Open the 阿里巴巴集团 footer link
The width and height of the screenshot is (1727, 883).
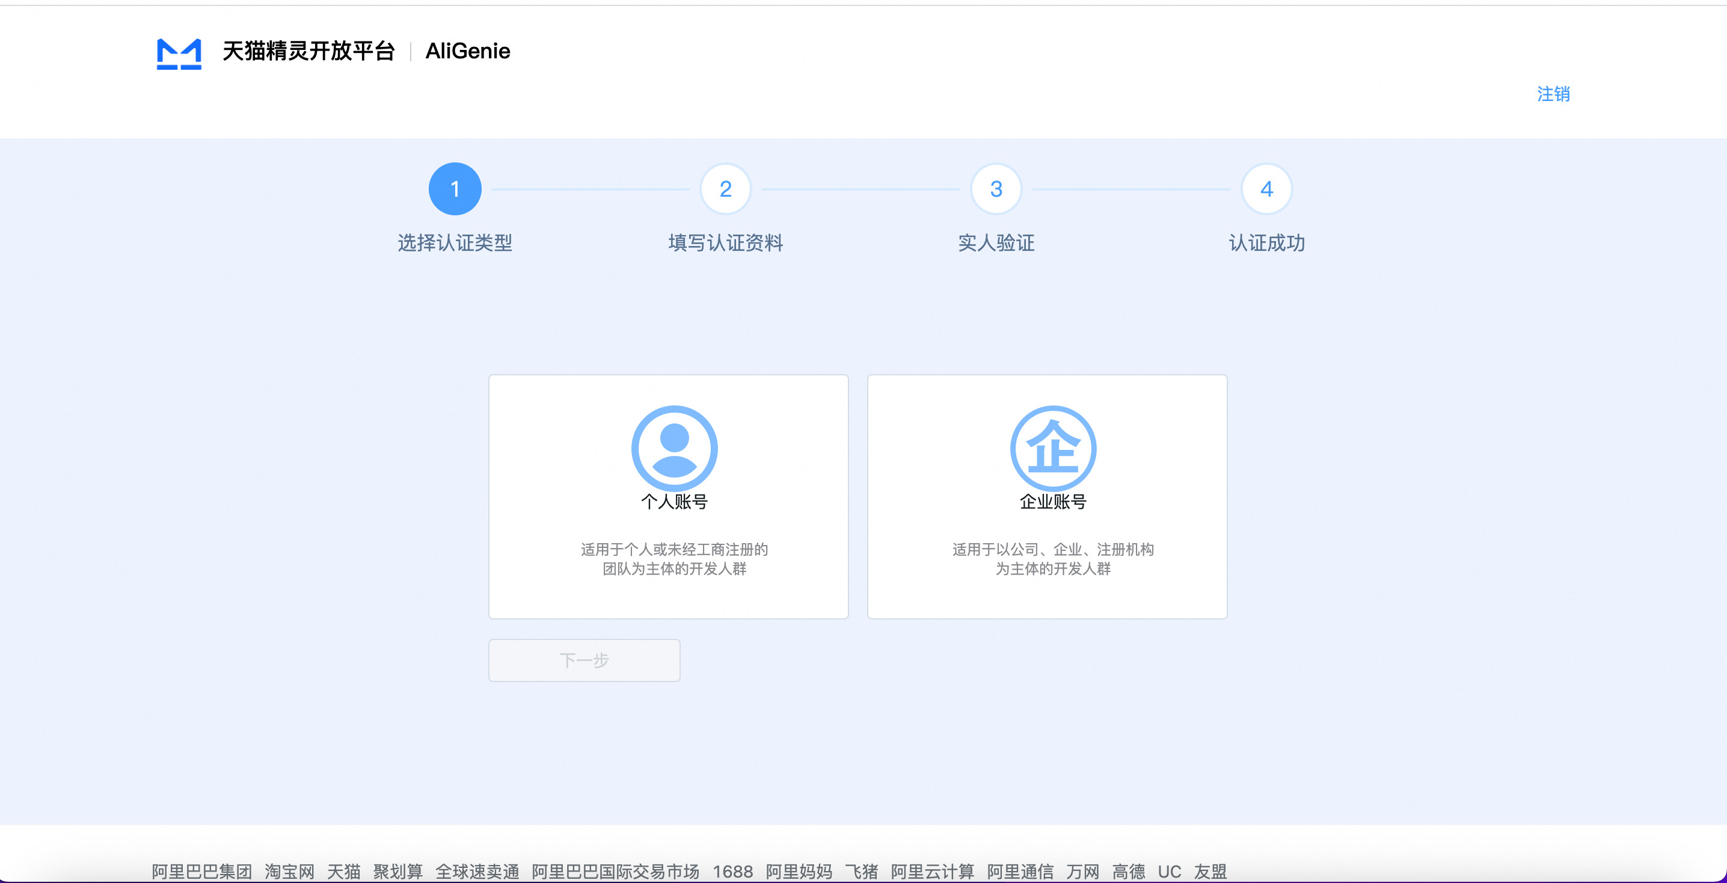(202, 872)
